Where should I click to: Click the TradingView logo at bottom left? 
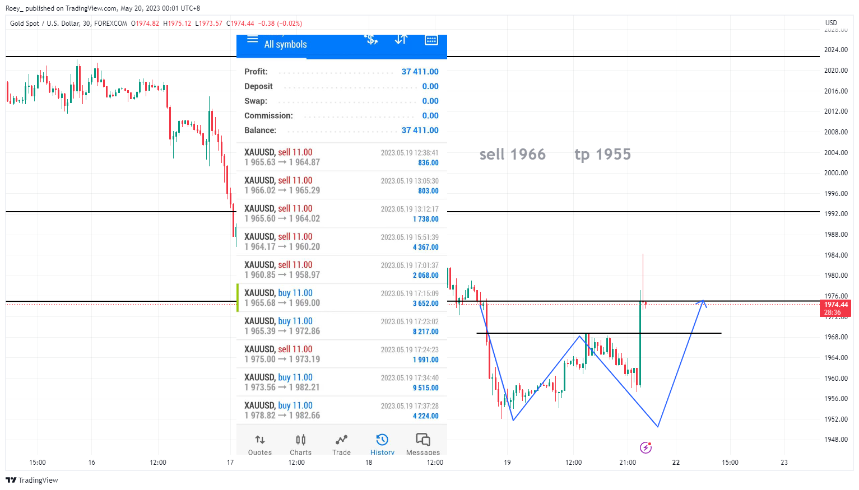click(x=32, y=480)
